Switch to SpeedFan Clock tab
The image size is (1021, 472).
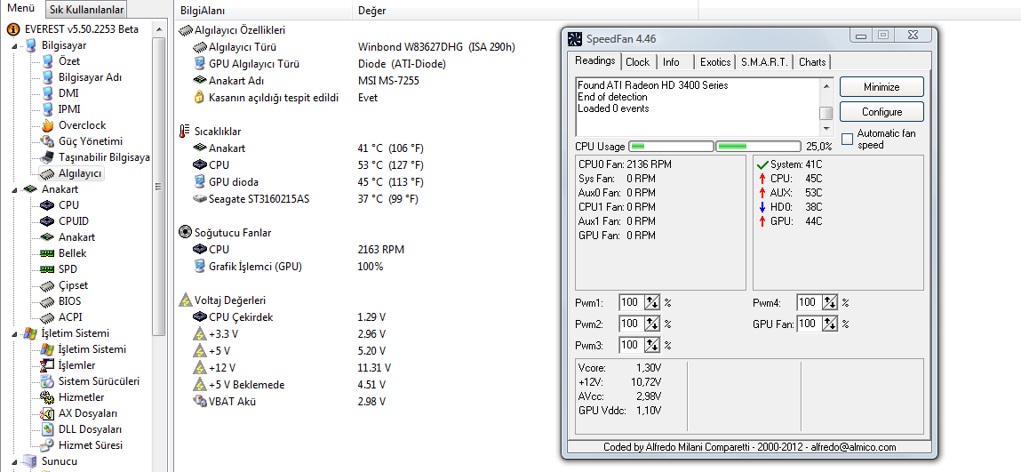point(637,62)
